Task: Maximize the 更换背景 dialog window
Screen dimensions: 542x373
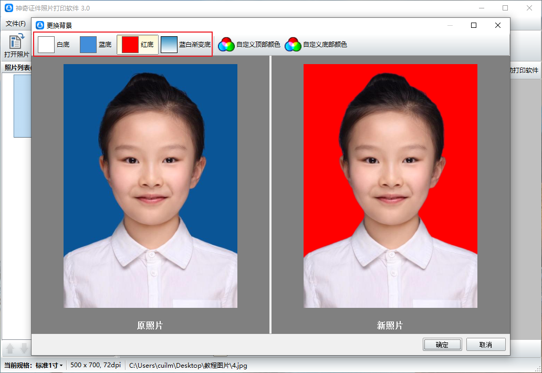Action: click(x=474, y=25)
